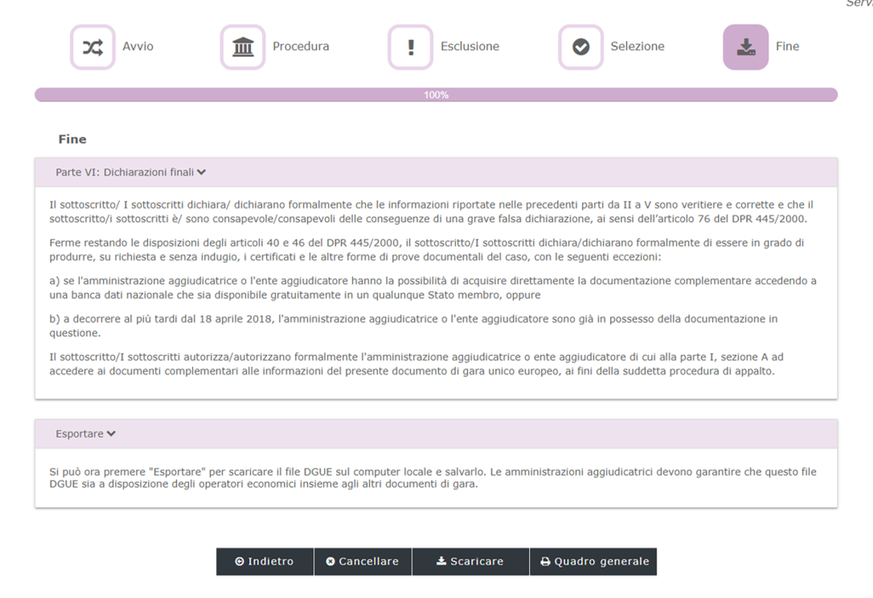
Task: Click the printer icon beside Quadro generale
Action: tap(545, 562)
